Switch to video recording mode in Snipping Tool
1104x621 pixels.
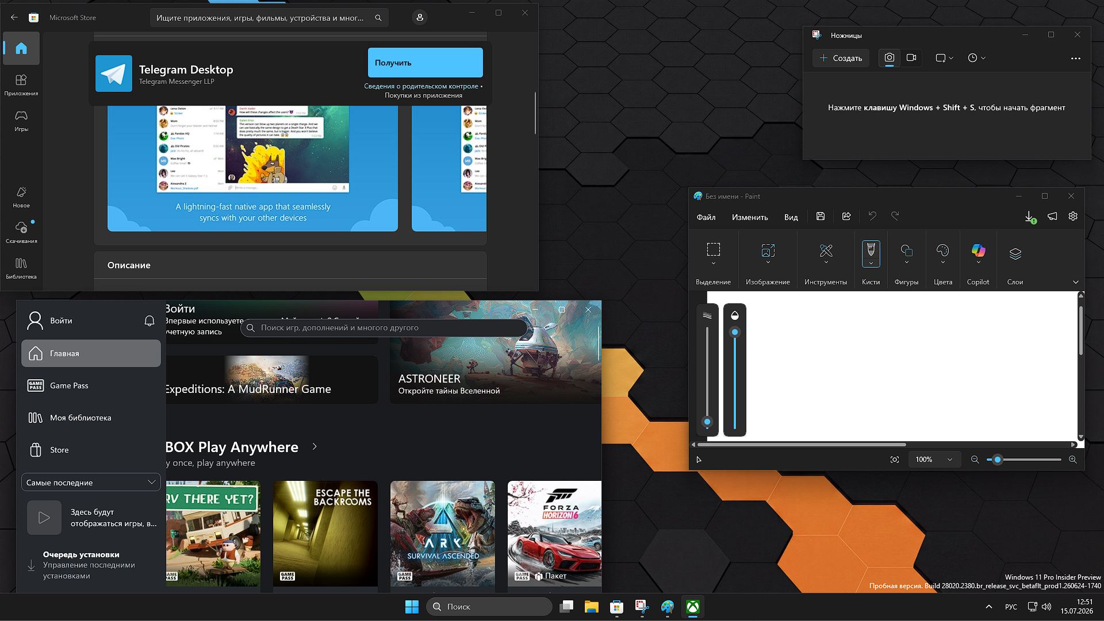pos(911,57)
